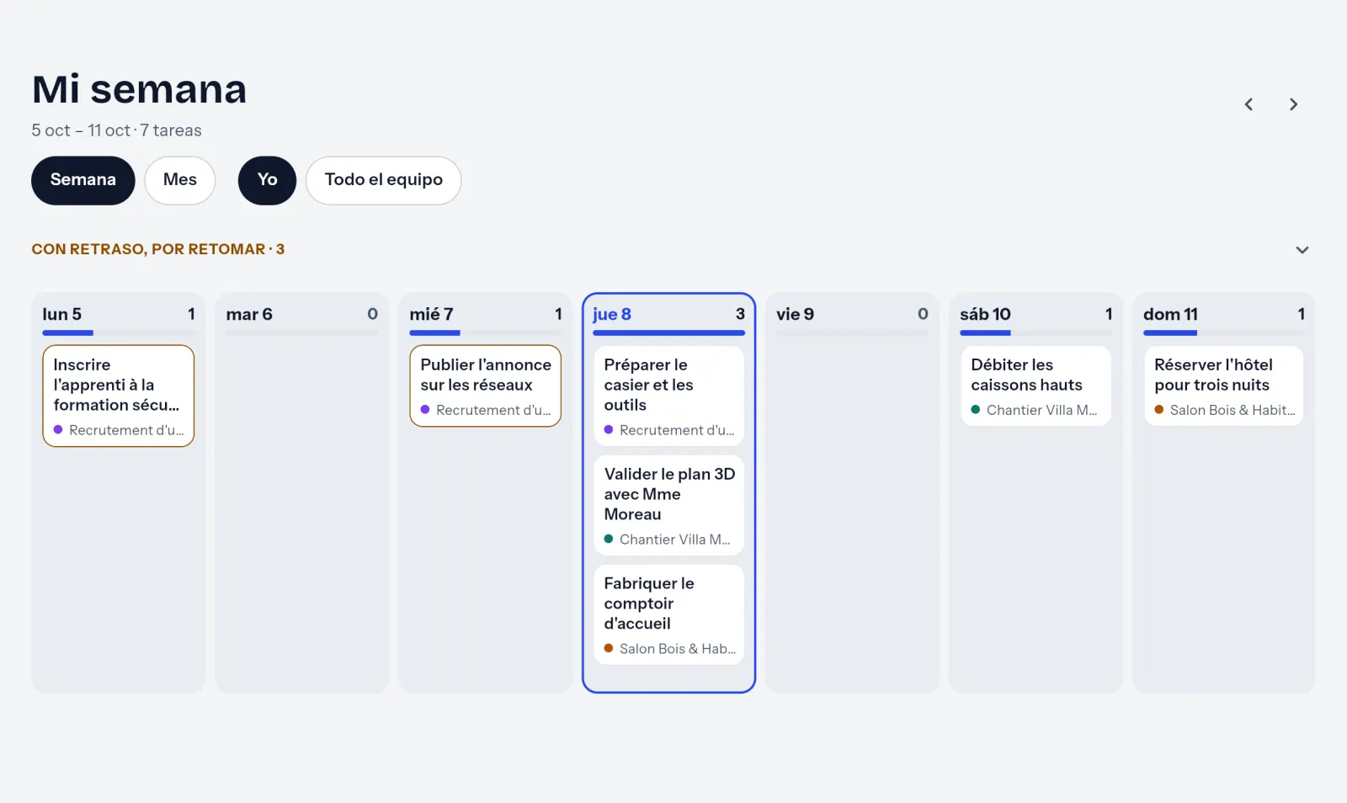Click 'Chantier Villa M...' label under 'Valider le plan 3D'
Image resolution: width=1347 pixels, height=803 pixels.
click(x=675, y=540)
